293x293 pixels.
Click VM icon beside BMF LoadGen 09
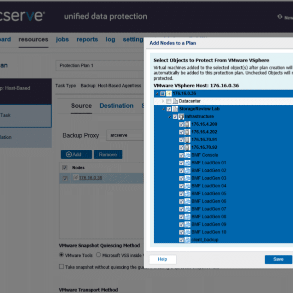point(187,224)
